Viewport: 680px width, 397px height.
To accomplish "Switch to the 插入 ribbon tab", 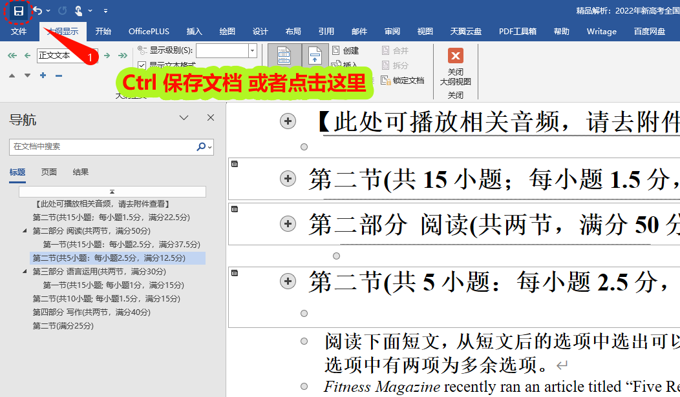I will coord(195,31).
